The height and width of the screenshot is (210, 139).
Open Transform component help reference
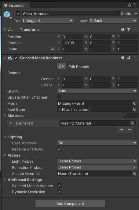point(123,29)
